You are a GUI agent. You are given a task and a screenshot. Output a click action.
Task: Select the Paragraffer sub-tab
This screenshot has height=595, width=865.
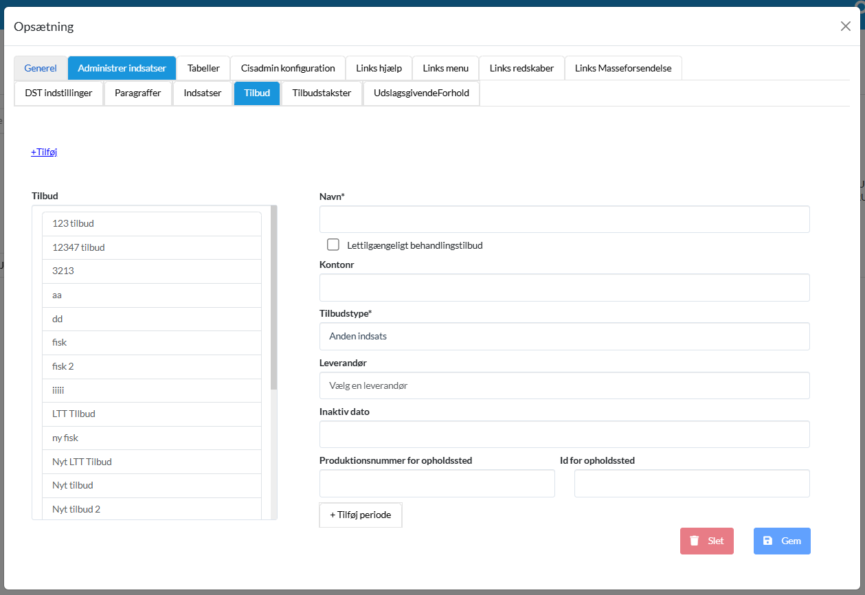pos(138,93)
